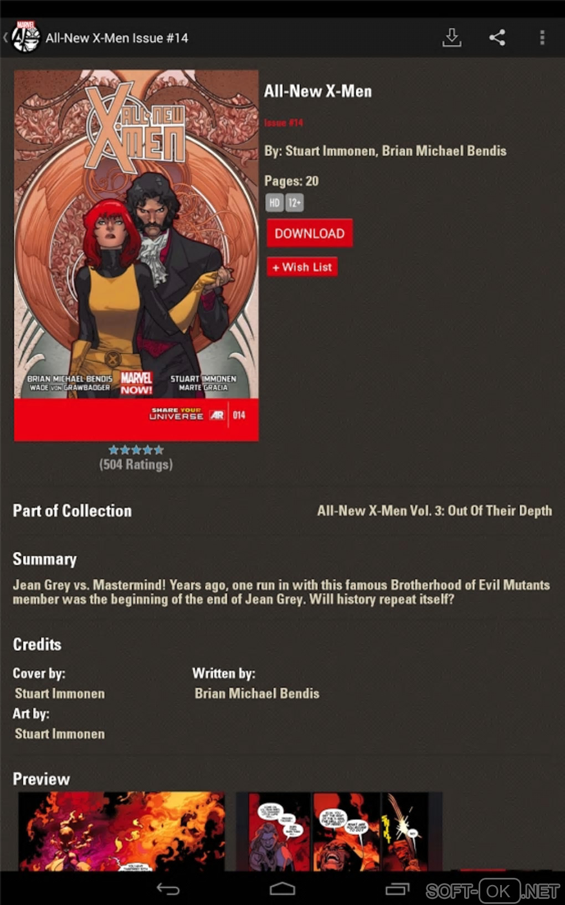The height and width of the screenshot is (905, 565).
Task: Click the red DOWNLOAD button
Action: [x=310, y=233]
